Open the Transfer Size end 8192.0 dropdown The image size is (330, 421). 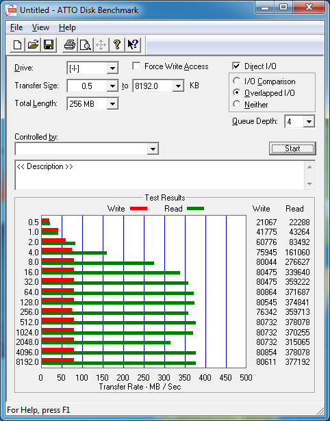coord(178,86)
